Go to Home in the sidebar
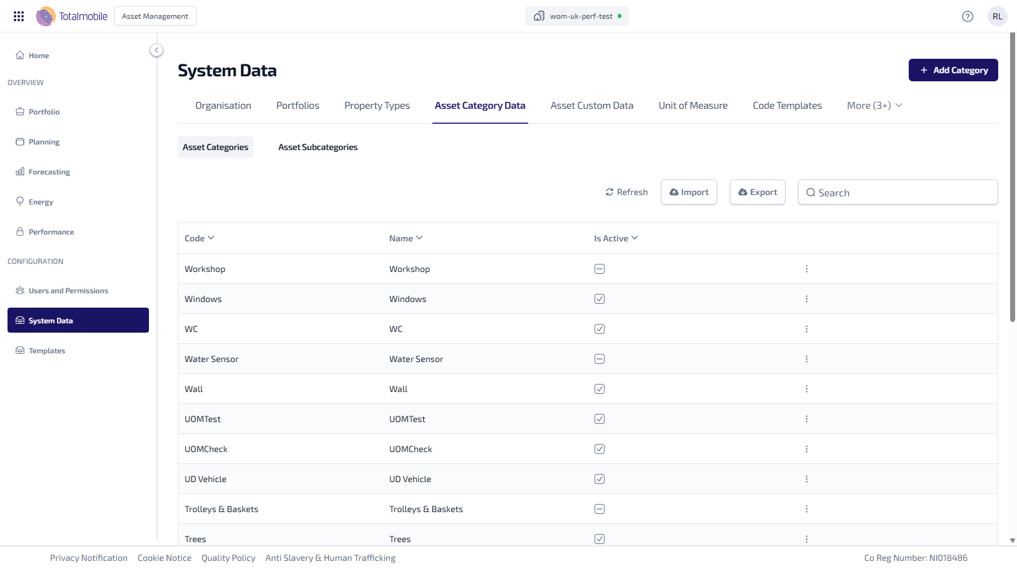 tap(38, 56)
